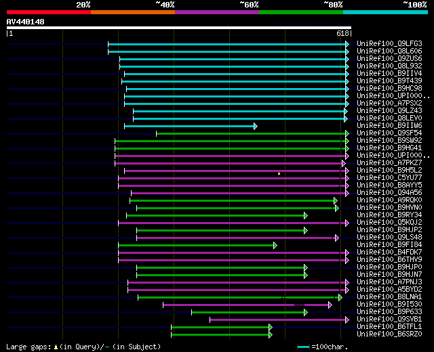Select the UniRef100_B6THV9 label
Image resolution: width=434 pixels, height=352 pixels.
coord(389,260)
